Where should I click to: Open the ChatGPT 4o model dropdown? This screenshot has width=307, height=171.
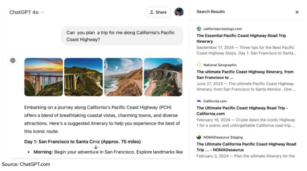(x=27, y=12)
